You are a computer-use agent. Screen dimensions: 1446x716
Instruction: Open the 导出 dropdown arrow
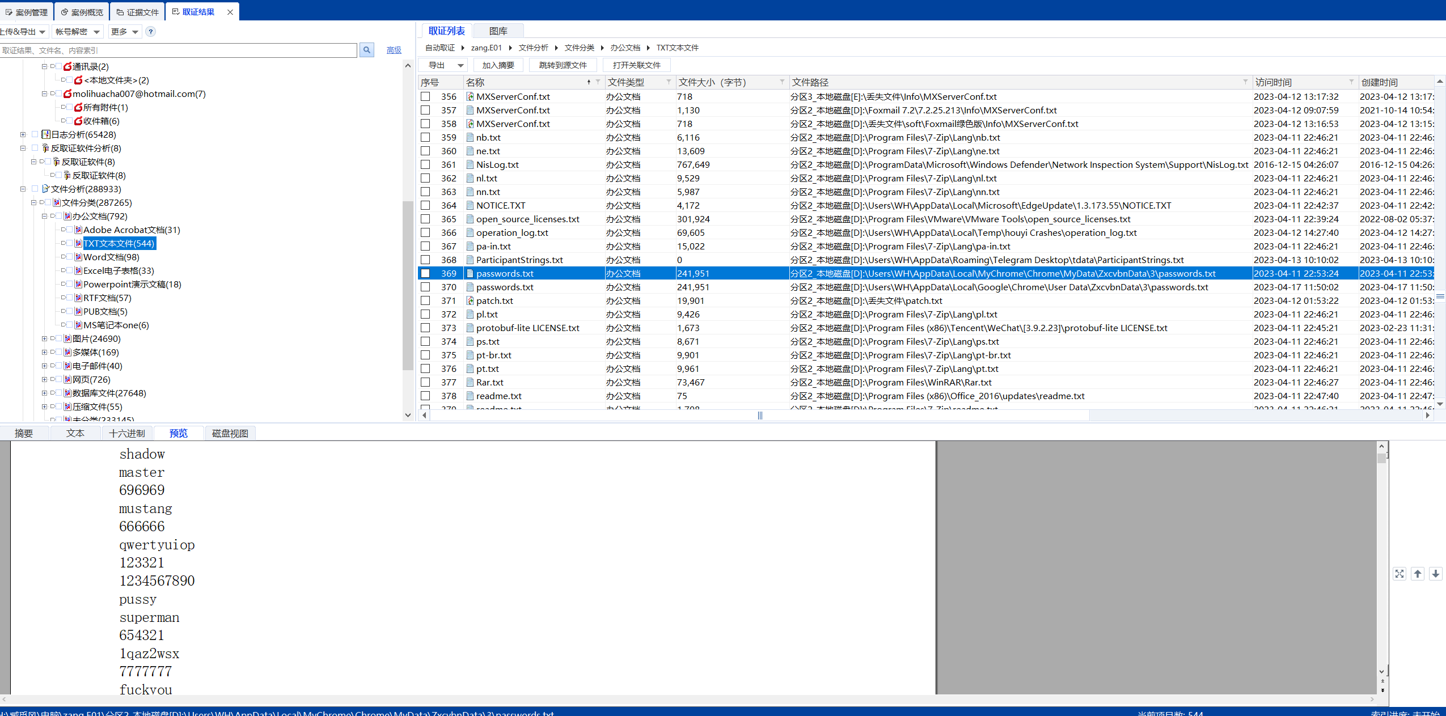tap(460, 66)
